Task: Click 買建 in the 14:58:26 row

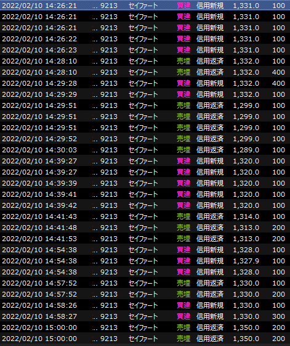Action: 183,305
